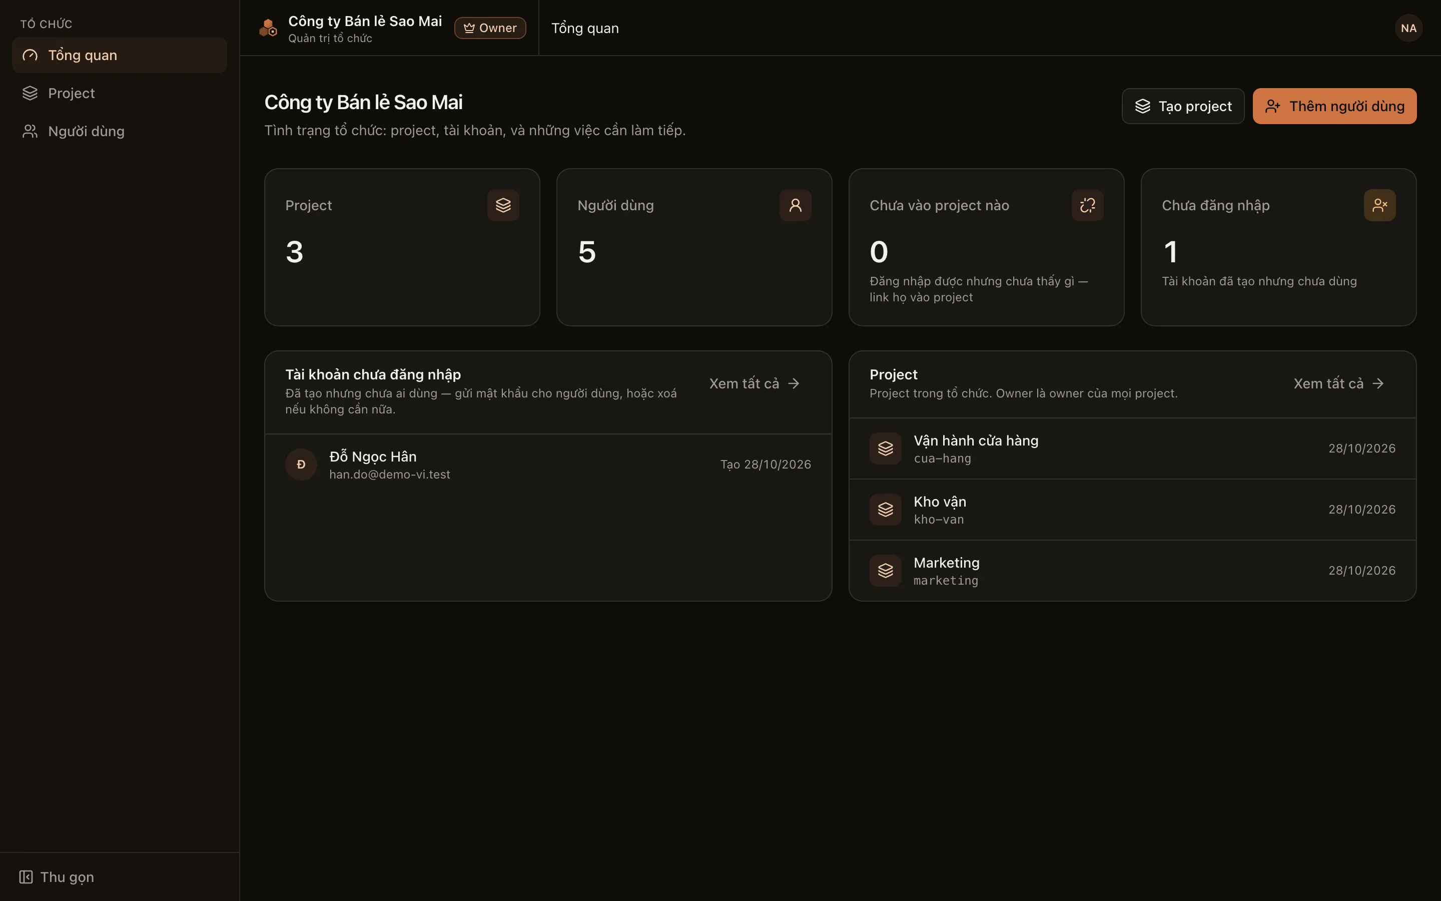This screenshot has width=1441, height=901.
Task: Click Thêm người dùng button
Action: pyautogui.click(x=1334, y=106)
